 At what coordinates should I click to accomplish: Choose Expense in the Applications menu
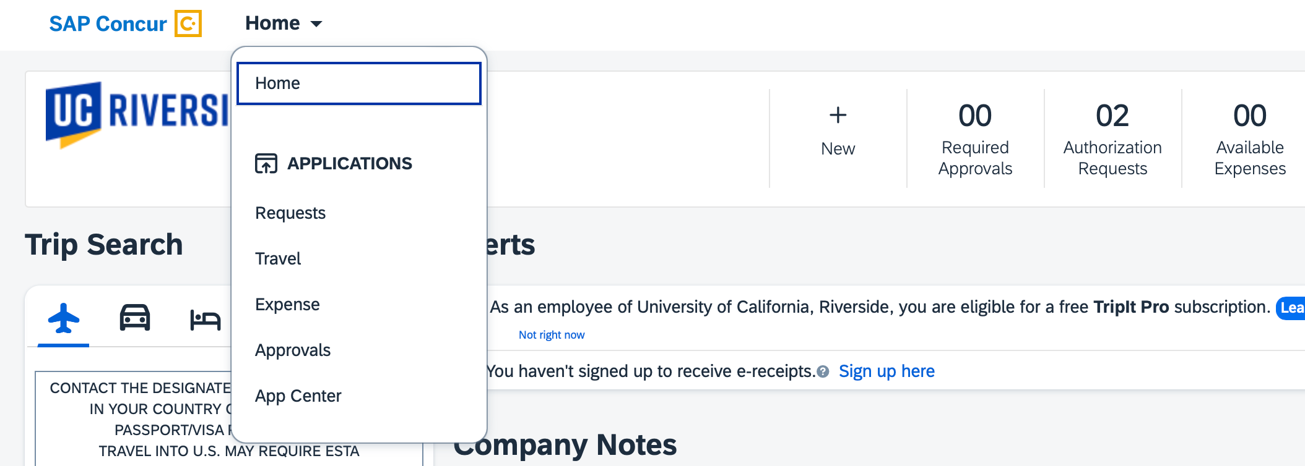[287, 305]
